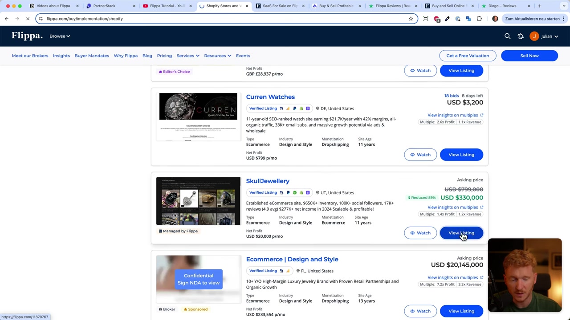Click the PayPal badge icon on Curren Watches listing
The width and height of the screenshot is (570, 320).
tap(294, 108)
